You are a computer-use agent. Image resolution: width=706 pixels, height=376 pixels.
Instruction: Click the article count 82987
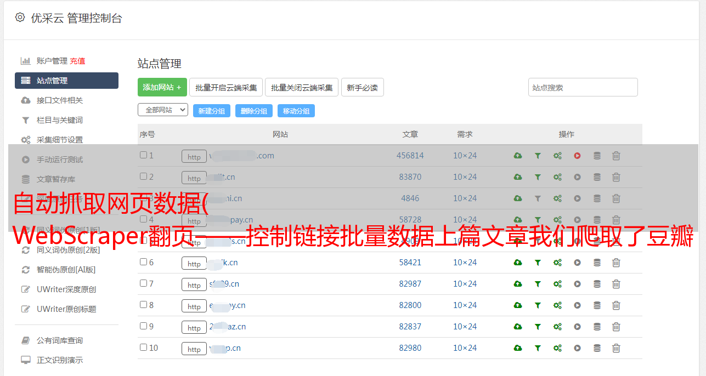[410, 284]
